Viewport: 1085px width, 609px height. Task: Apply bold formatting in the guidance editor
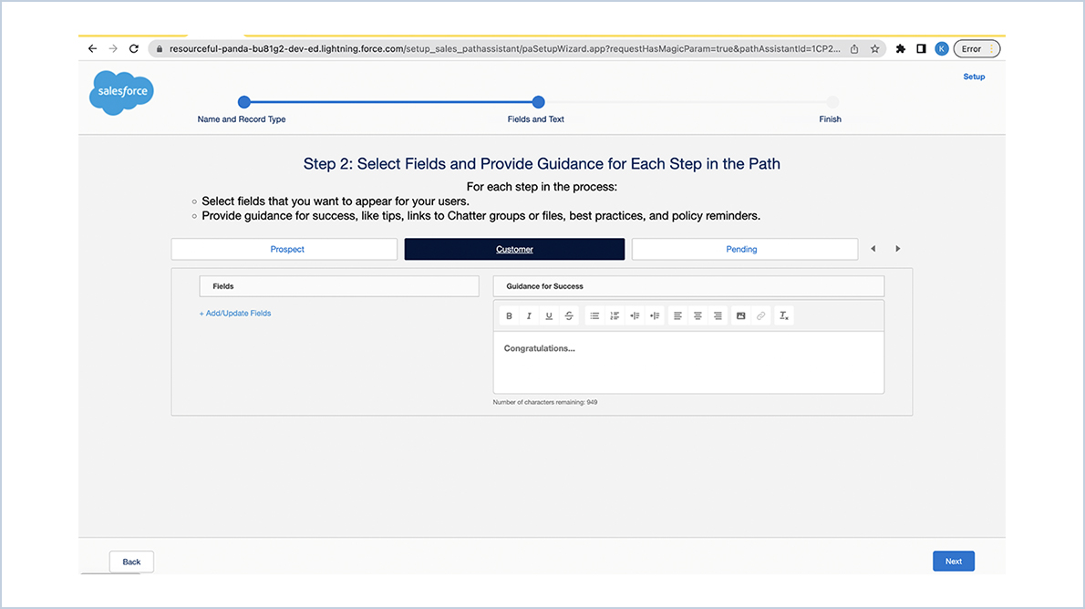(509, 315)
